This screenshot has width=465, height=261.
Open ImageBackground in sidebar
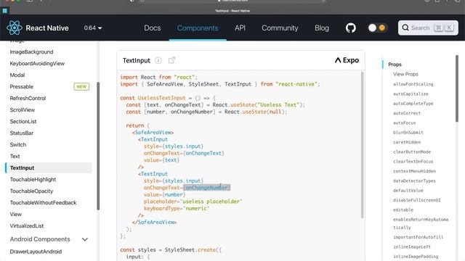point(31,51)
